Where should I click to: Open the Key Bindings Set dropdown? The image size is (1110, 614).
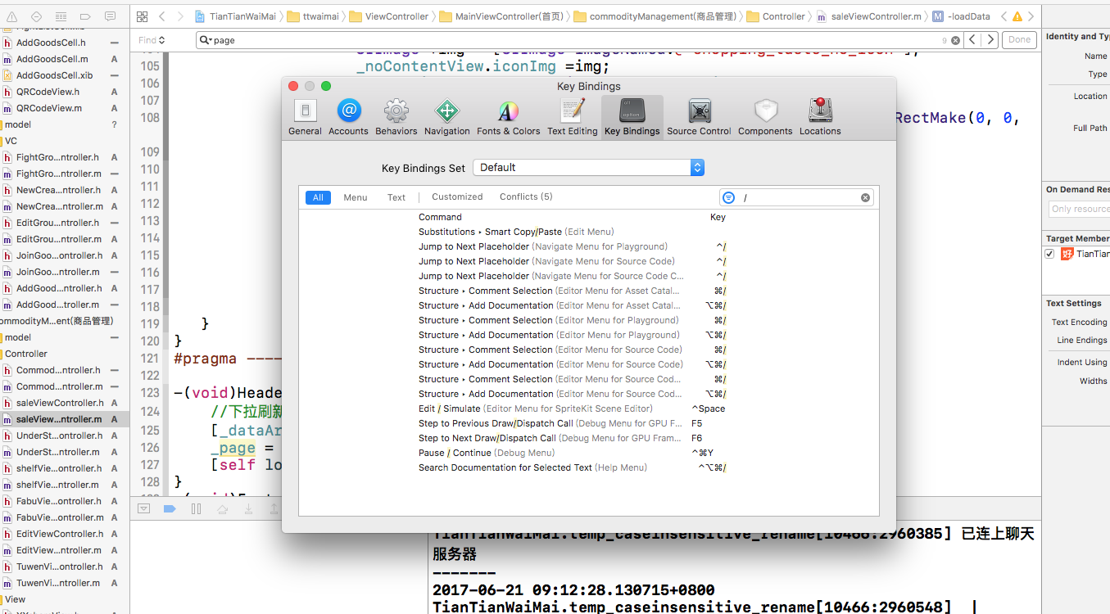coord(588,167)
